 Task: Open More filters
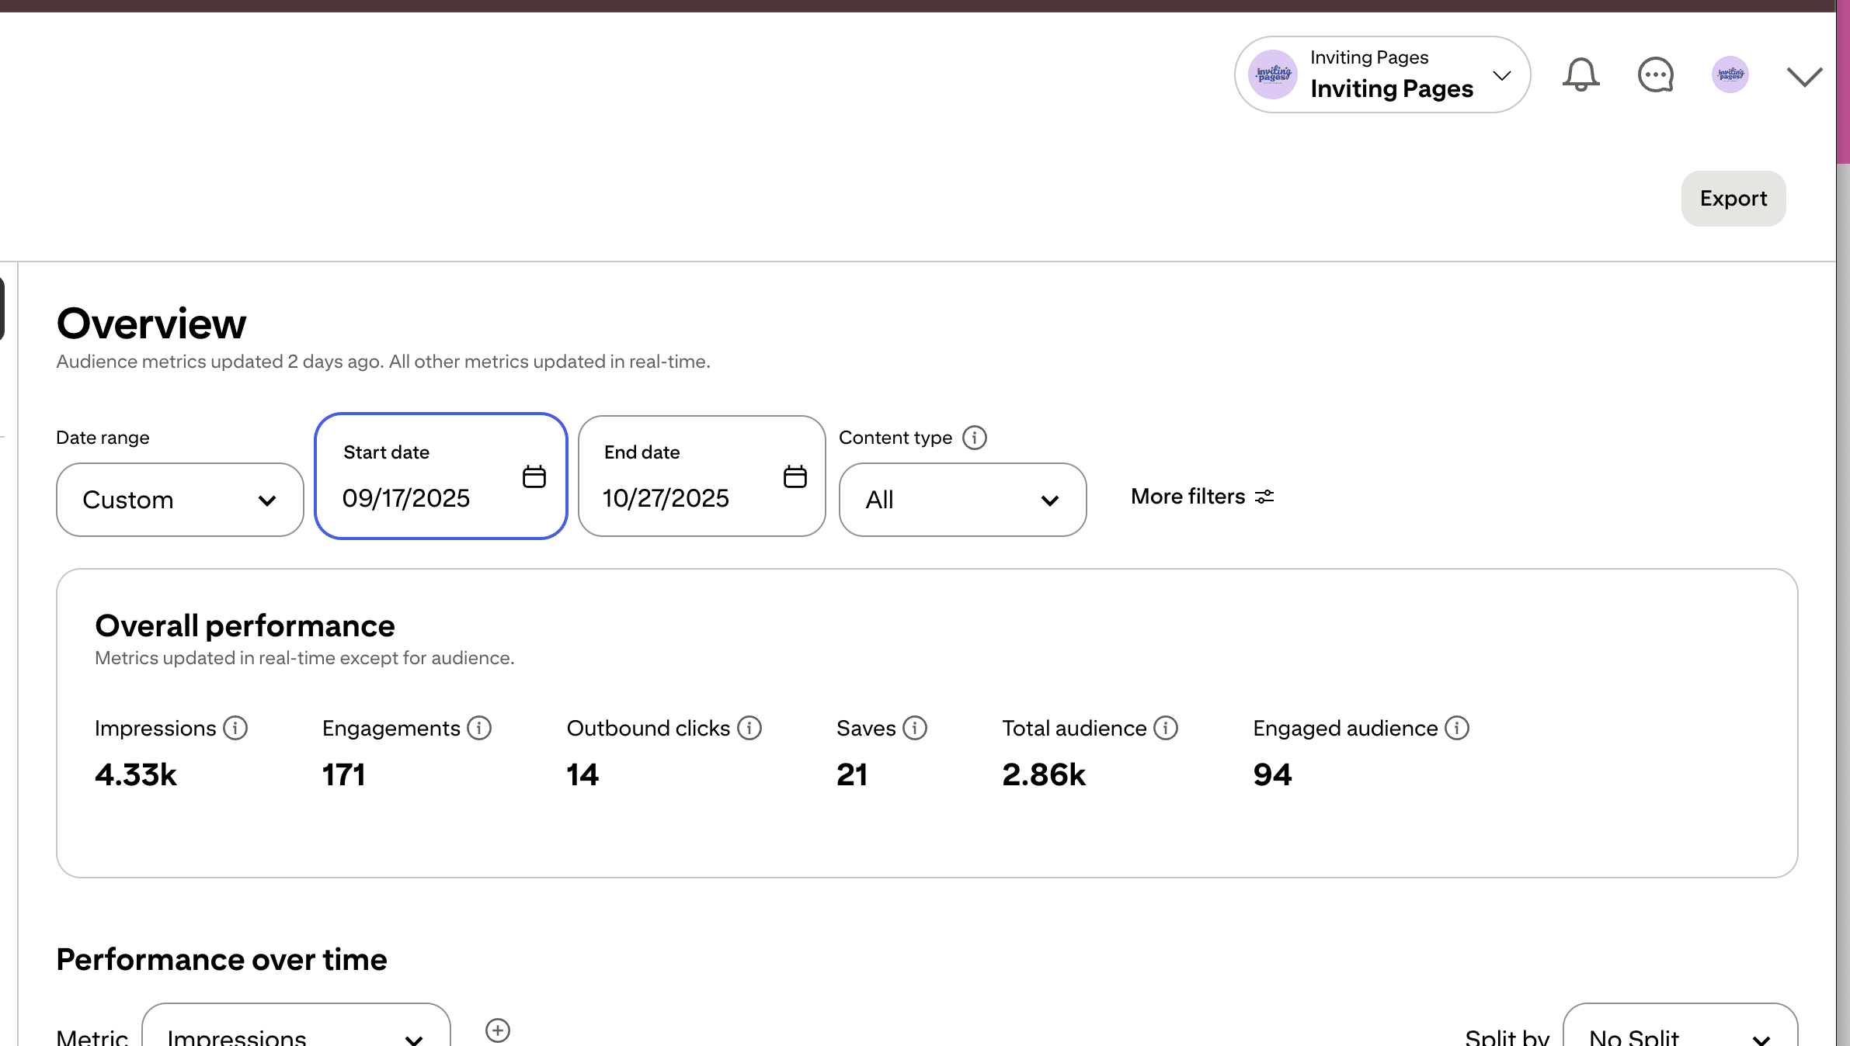click(1201, 497)
